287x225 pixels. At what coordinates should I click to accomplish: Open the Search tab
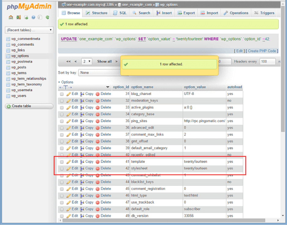click(141, 13)
